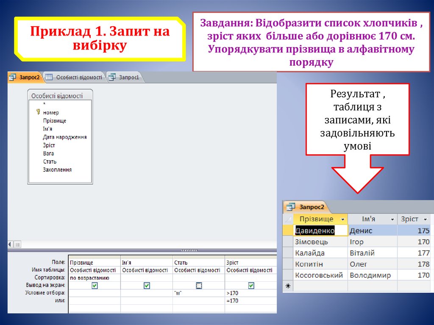Screen dimensions: 434x325
Task: Click the new record asterisk row selector
Action: pyautogui.click(x=288, y=286)
